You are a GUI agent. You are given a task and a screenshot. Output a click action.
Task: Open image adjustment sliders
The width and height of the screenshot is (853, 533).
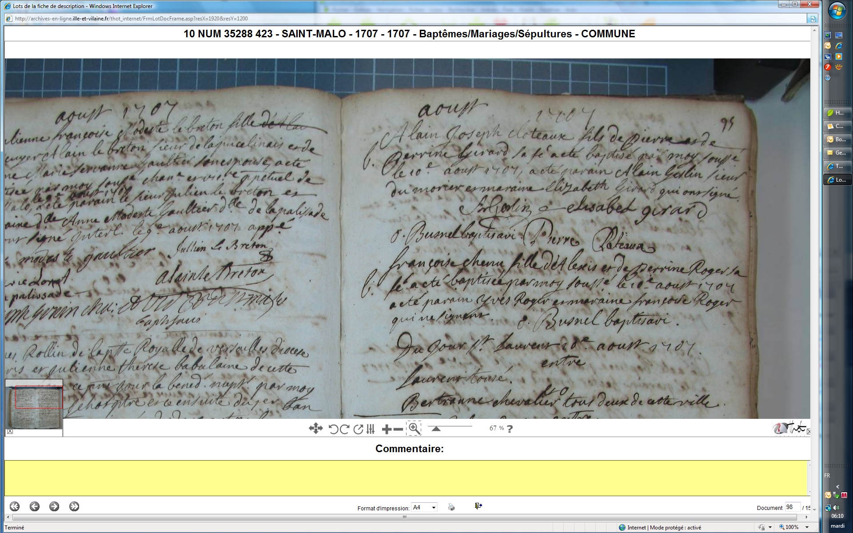(371, 429)
